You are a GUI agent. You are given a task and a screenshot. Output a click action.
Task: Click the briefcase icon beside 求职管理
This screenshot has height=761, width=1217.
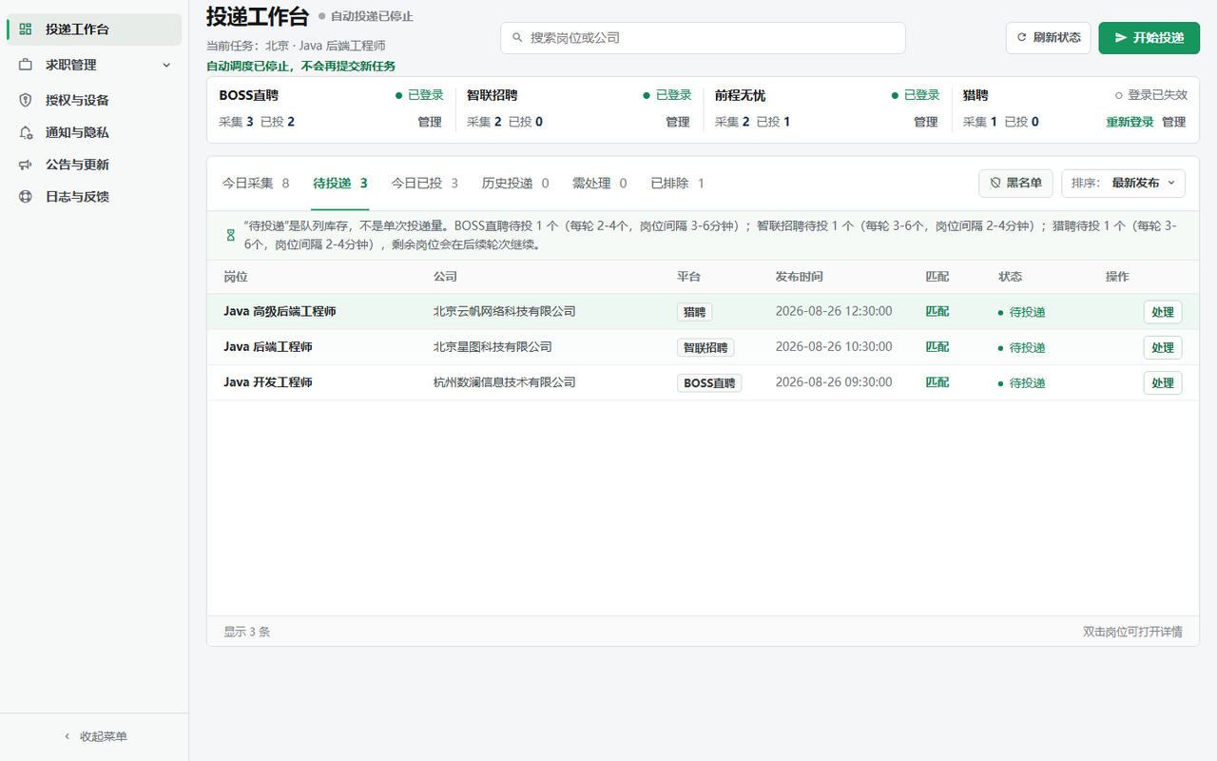pos(26,65)
